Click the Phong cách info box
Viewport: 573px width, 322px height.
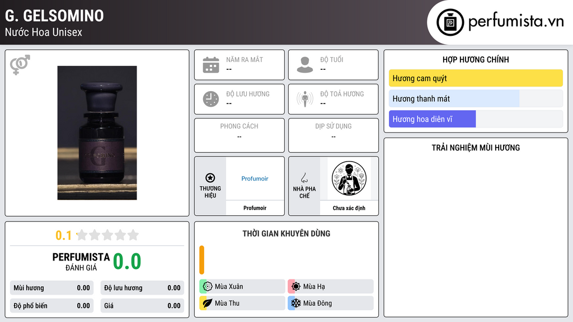(x=239, y=135)
